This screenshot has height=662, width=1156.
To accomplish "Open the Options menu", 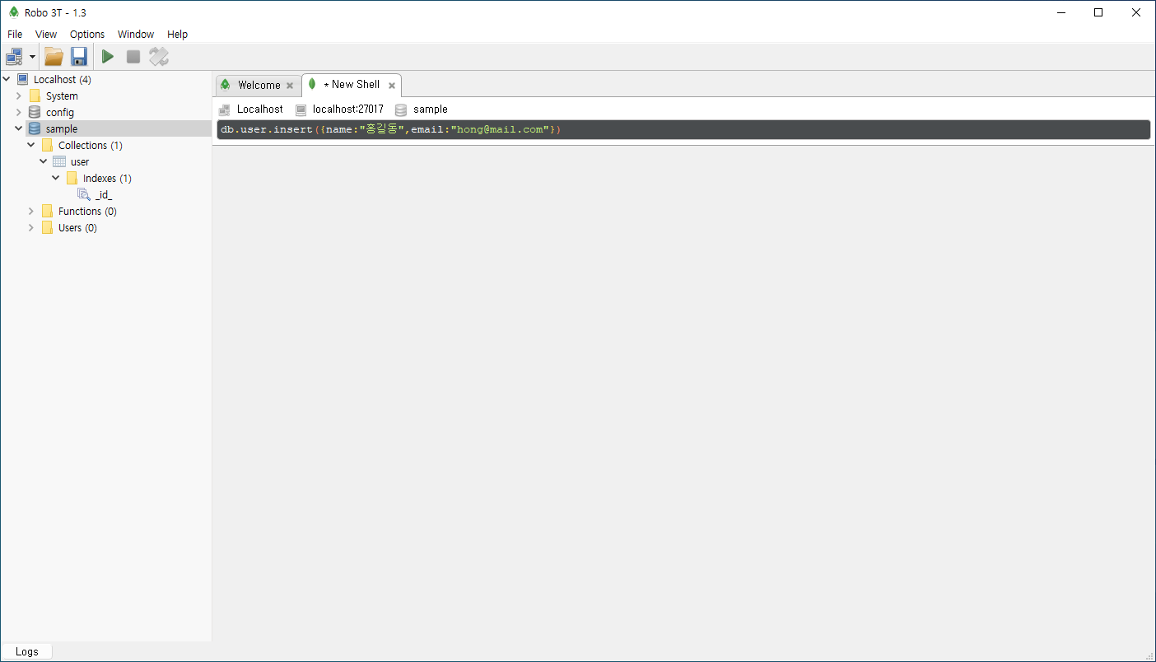I will [x=87, y=34].
